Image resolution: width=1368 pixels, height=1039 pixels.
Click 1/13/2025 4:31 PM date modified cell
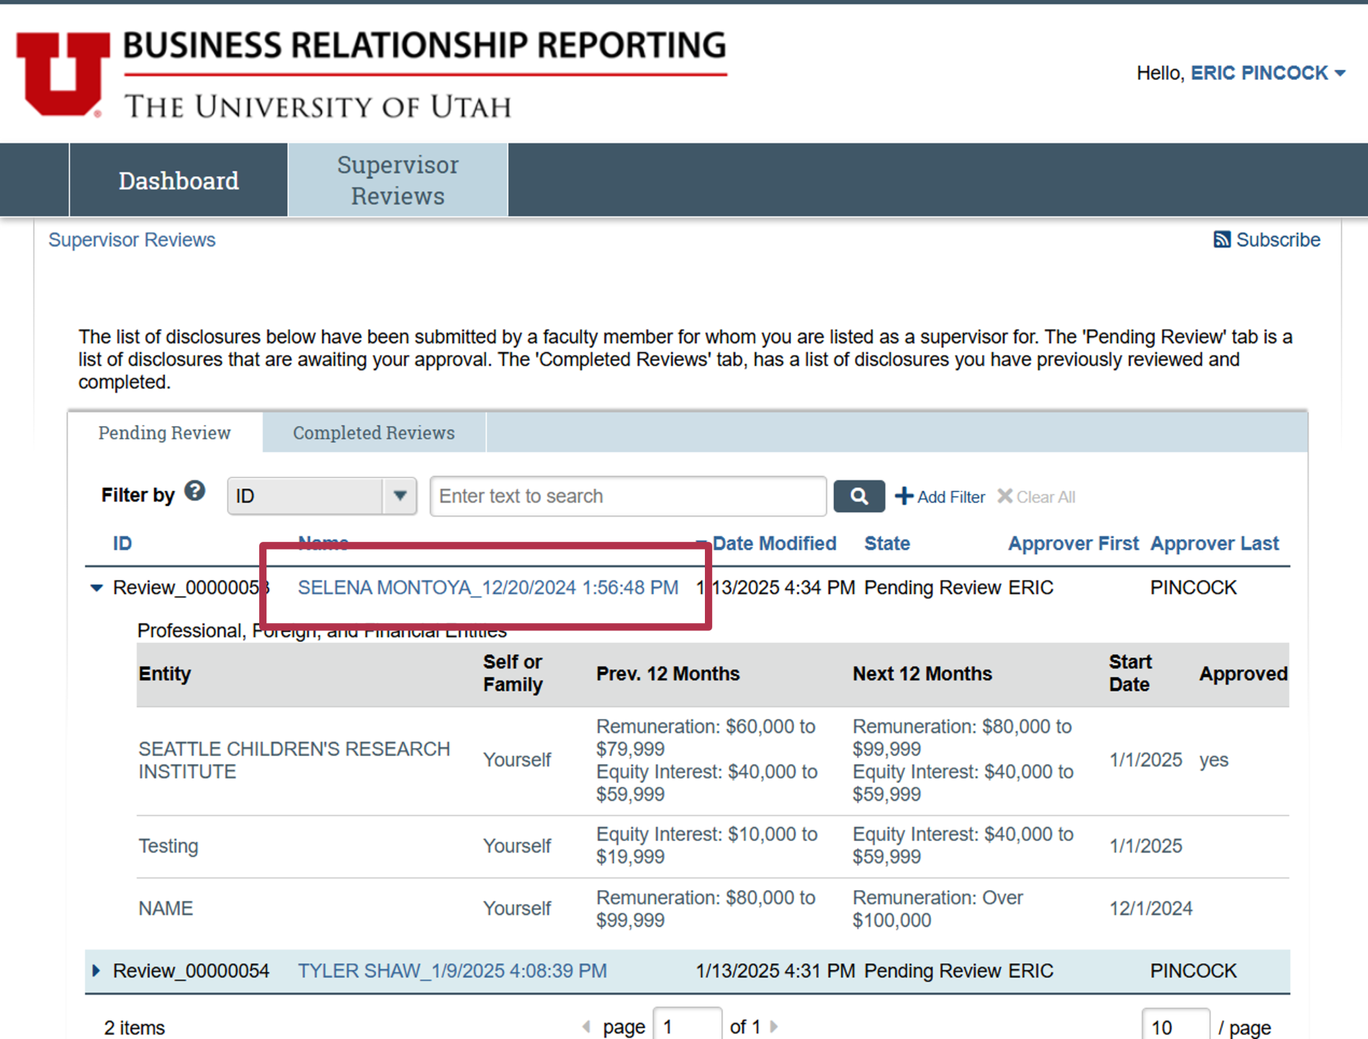point(775,971)
